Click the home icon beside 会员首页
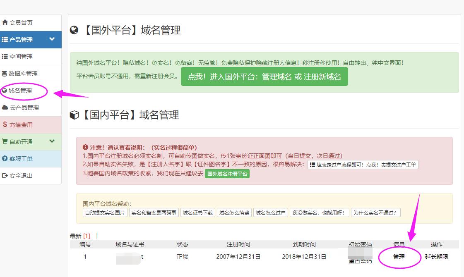The height and width of the screenshot is (277, 464). point(5,22)
